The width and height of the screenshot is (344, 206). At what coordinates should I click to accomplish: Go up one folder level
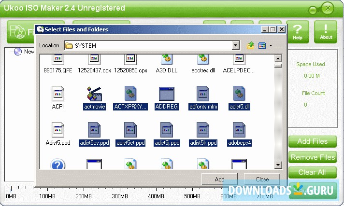pyautogui.click(x=251, y=45)
